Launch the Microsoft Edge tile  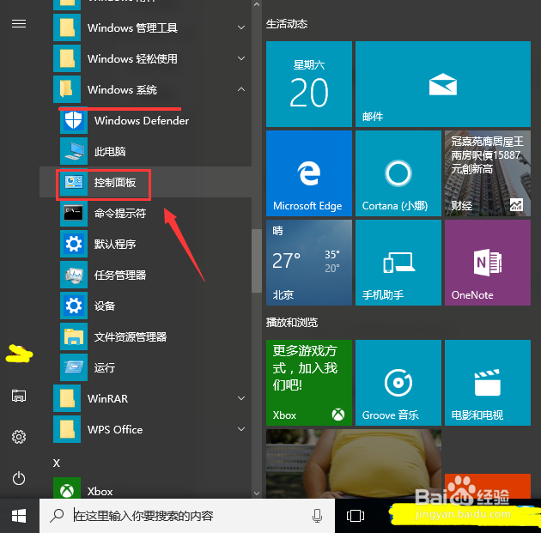[x=309, y=173]
